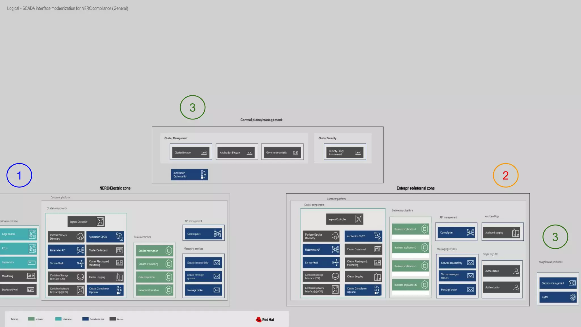Click Business application 2 box

(x=410, y=248)
